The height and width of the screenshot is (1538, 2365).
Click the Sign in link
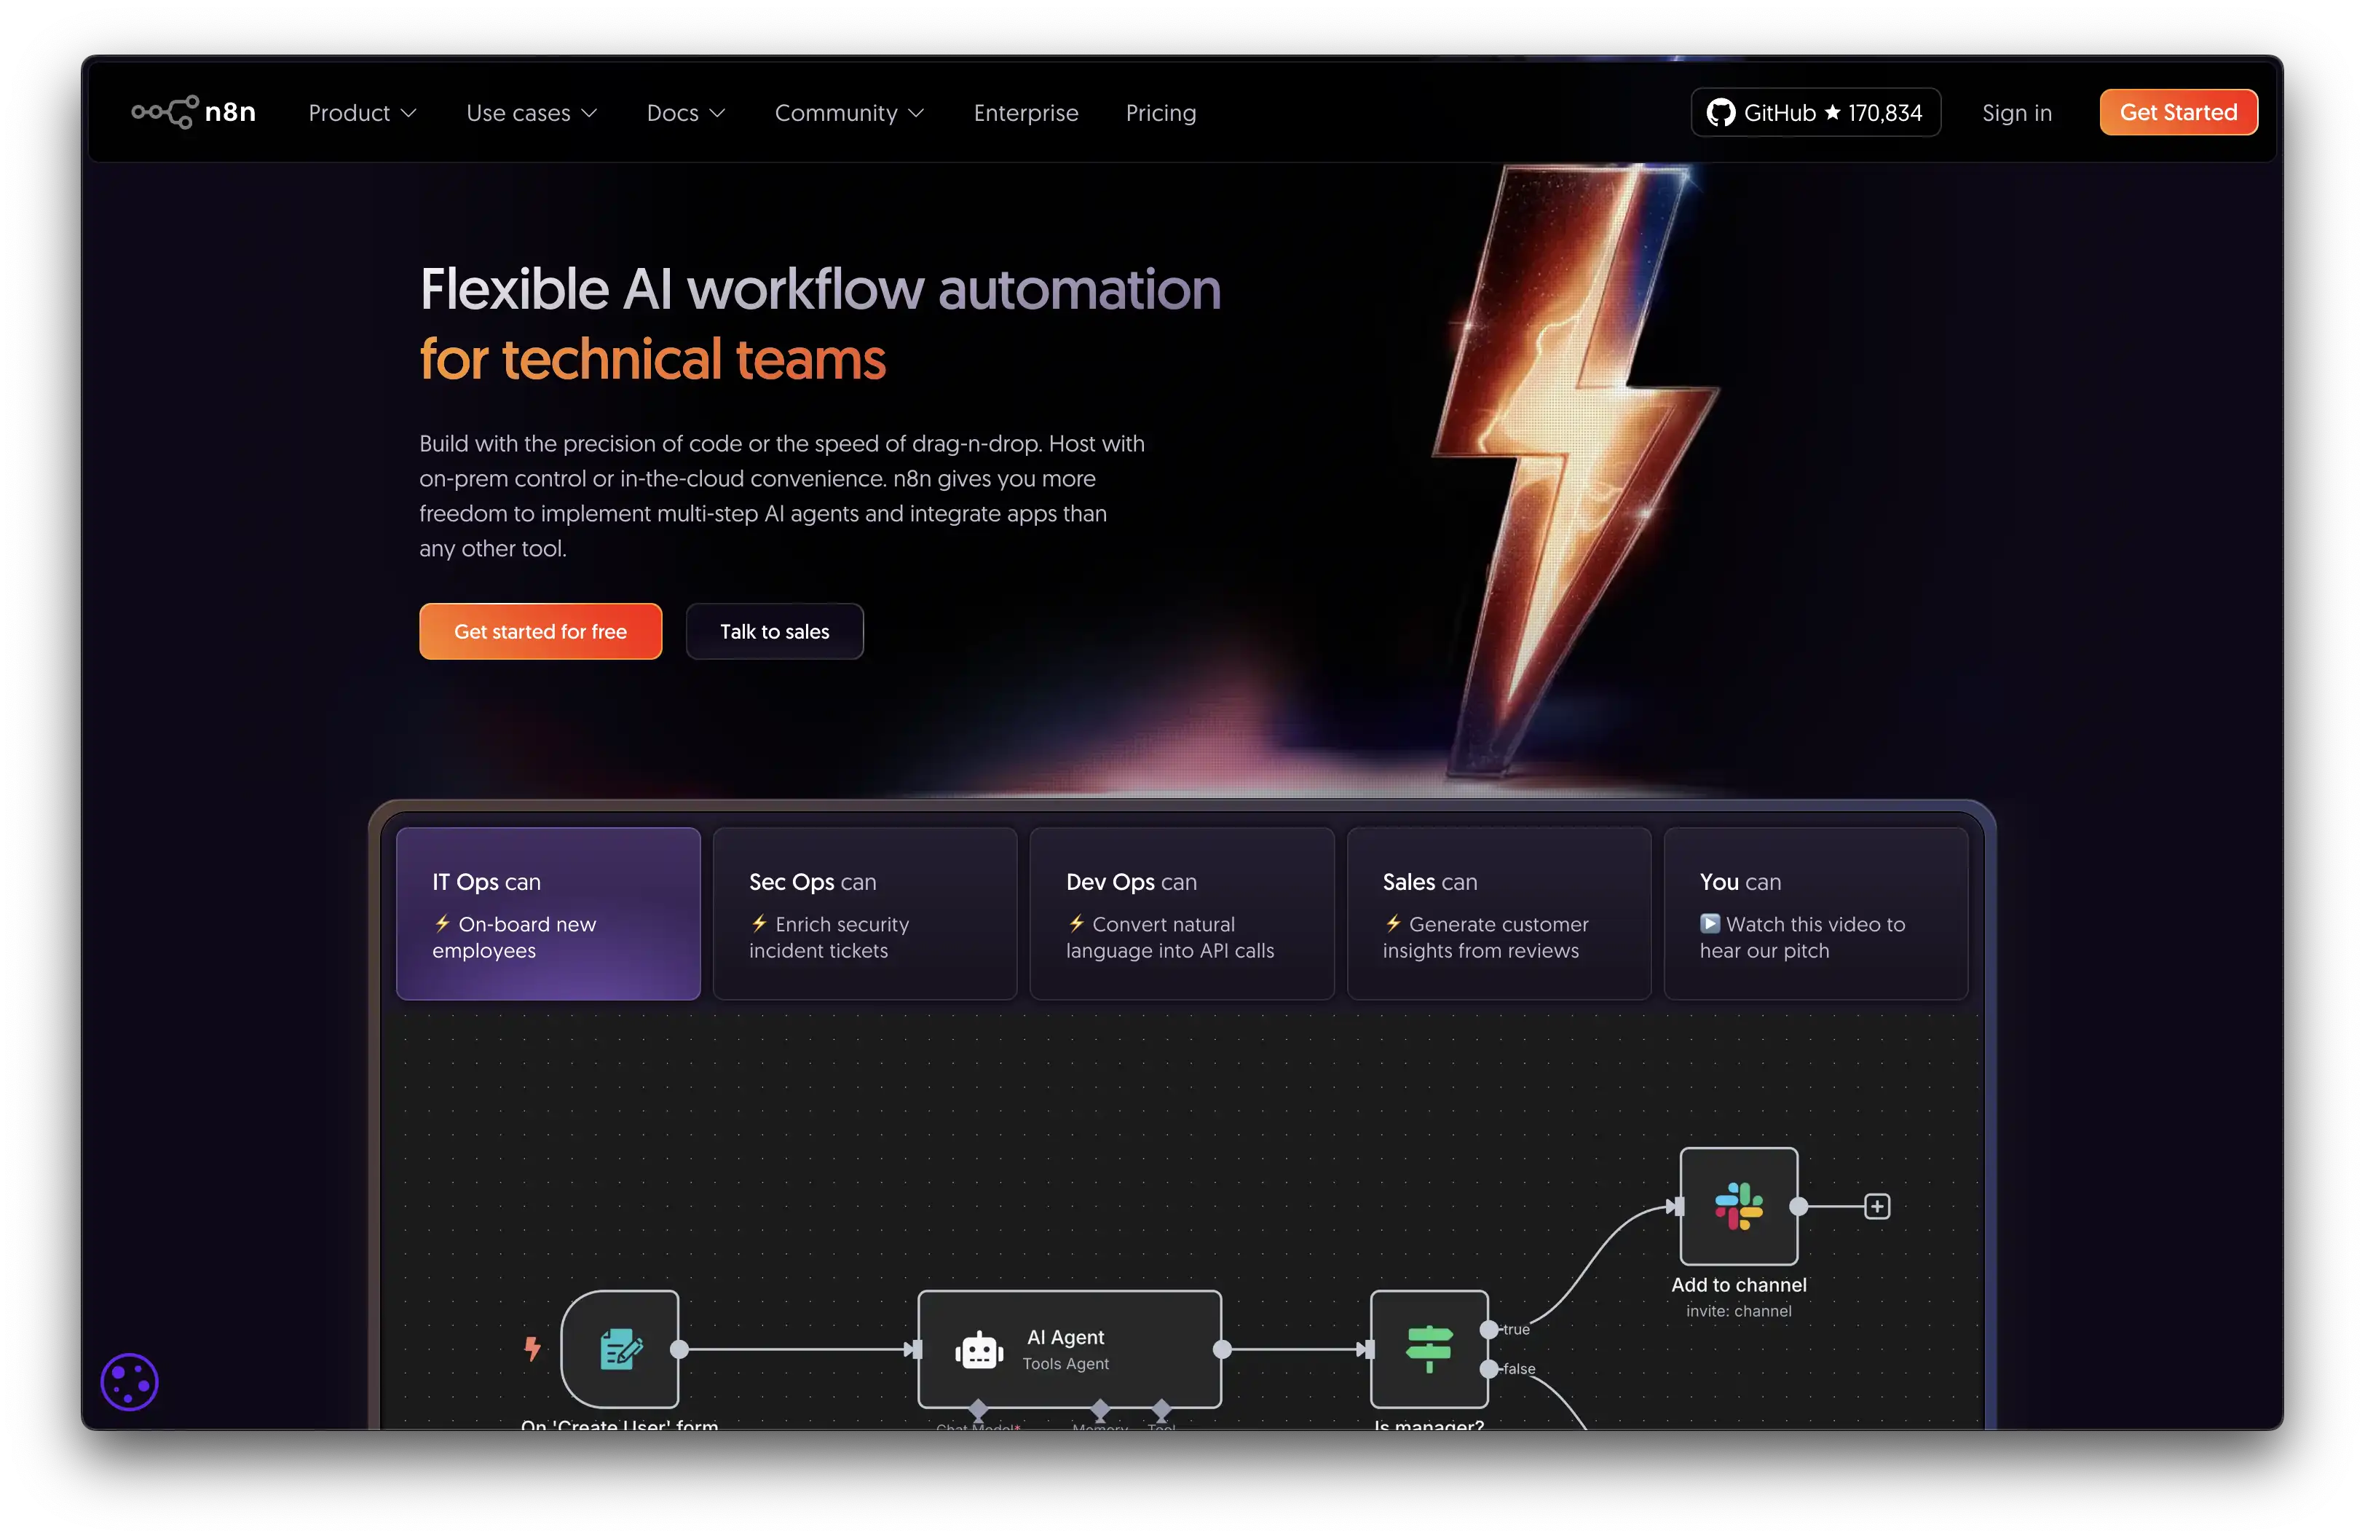point(2016,114)
